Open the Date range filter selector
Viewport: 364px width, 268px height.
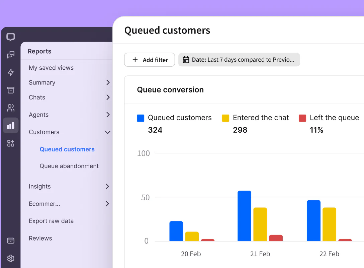(239, 59)
